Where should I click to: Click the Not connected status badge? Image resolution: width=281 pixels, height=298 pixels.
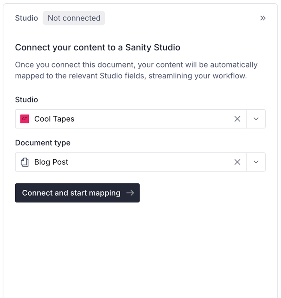pos(74,18)
